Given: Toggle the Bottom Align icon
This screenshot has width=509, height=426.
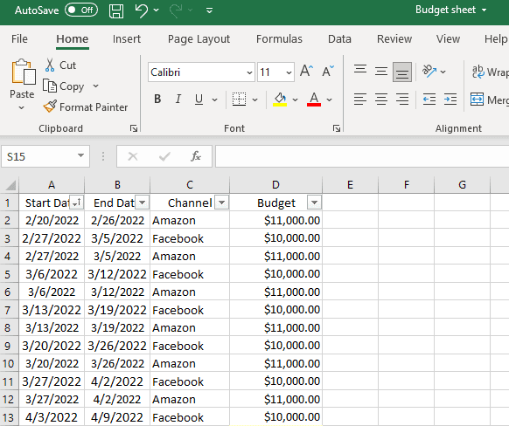Looking at the screenshot, I should click(x=402, y=72).
